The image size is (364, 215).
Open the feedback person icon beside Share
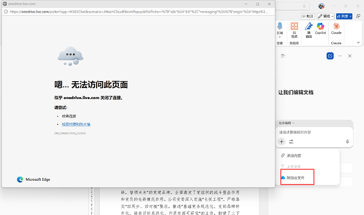[358, 16]
